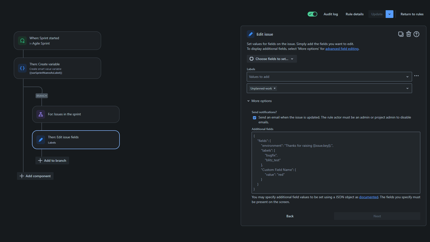Delete the Edit issue component with trash icon
Screen dimensions: 430x242
point(408,34)
